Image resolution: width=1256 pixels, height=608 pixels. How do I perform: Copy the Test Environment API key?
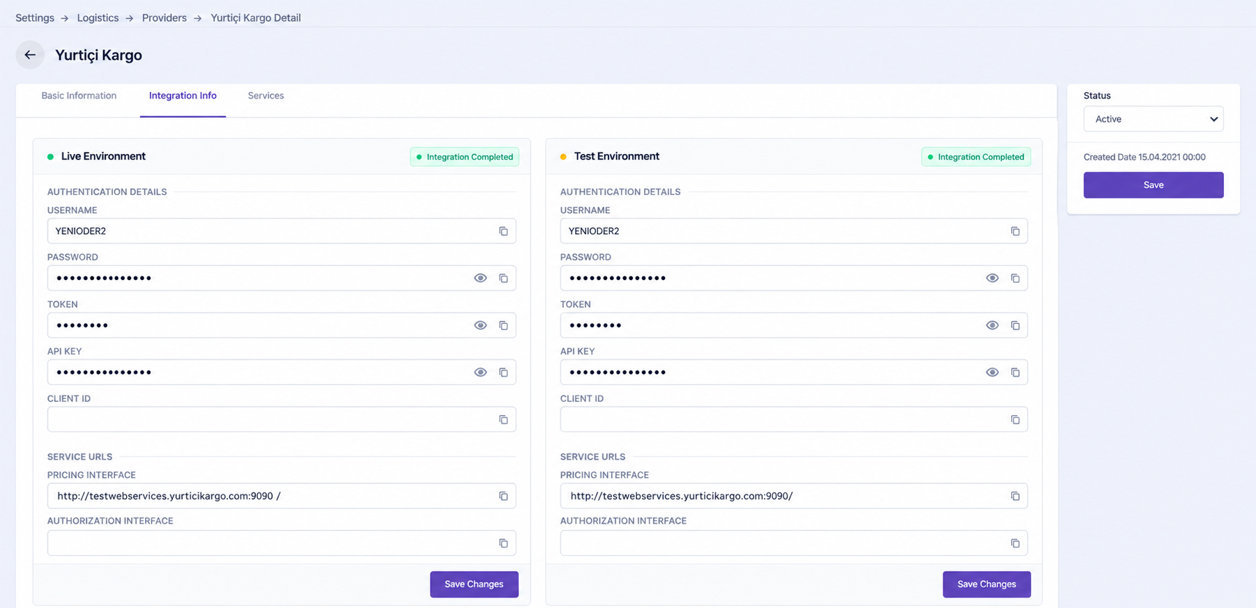pos(1016,373)
